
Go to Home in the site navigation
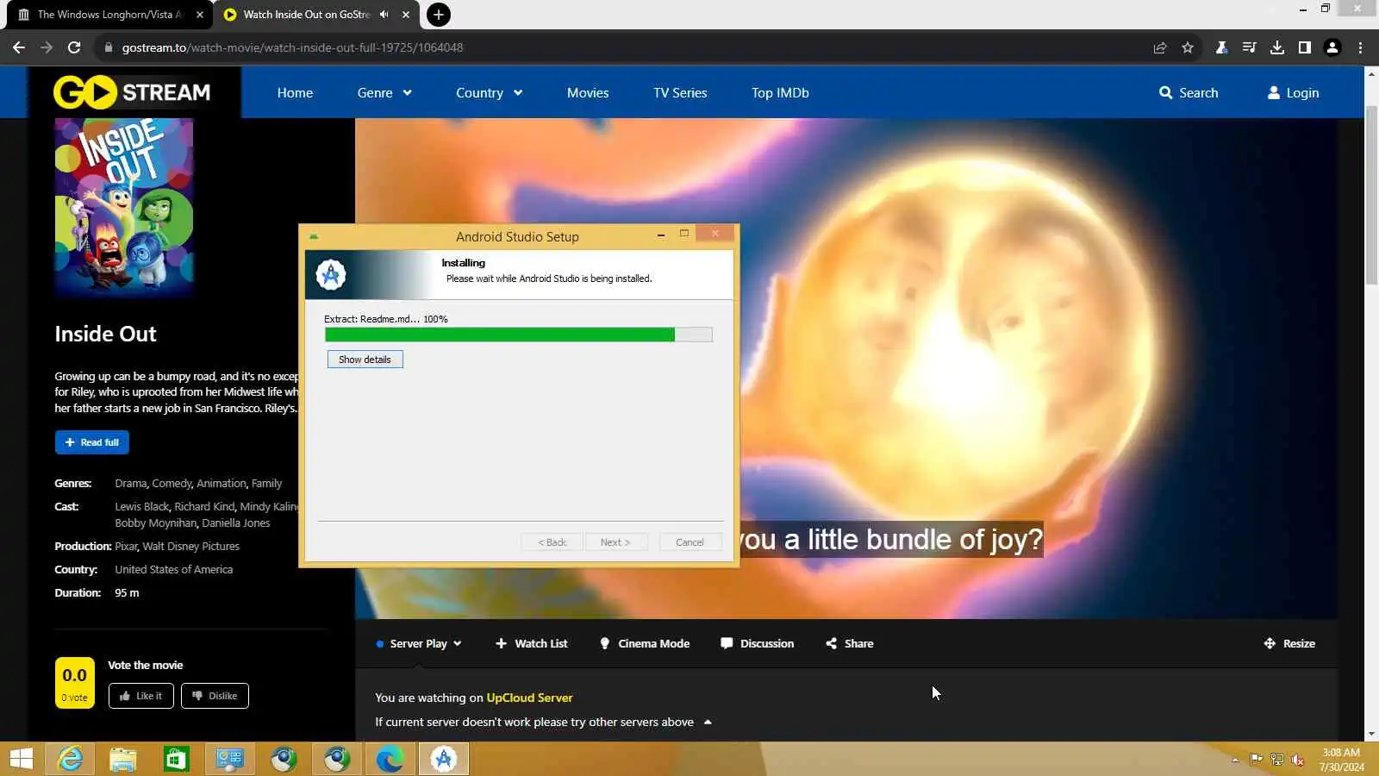(x=295, y=93)
